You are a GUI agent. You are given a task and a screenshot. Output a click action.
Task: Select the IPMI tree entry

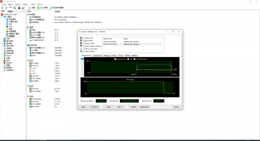point(9,27)
